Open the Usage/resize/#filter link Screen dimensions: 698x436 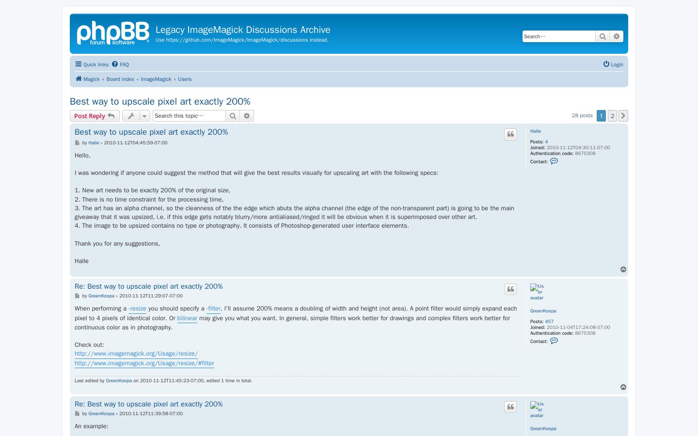(x=144, y=363)
